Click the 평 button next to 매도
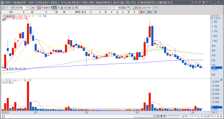Screen dimensions: 224x119 155,12
